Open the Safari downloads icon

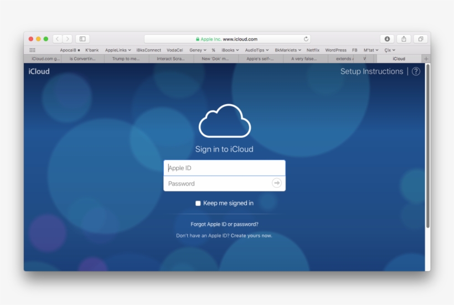tap(387, 39)
